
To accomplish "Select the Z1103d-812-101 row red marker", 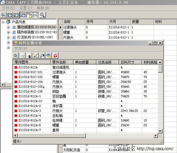I will pyautogui.click(x=16, y=72).
